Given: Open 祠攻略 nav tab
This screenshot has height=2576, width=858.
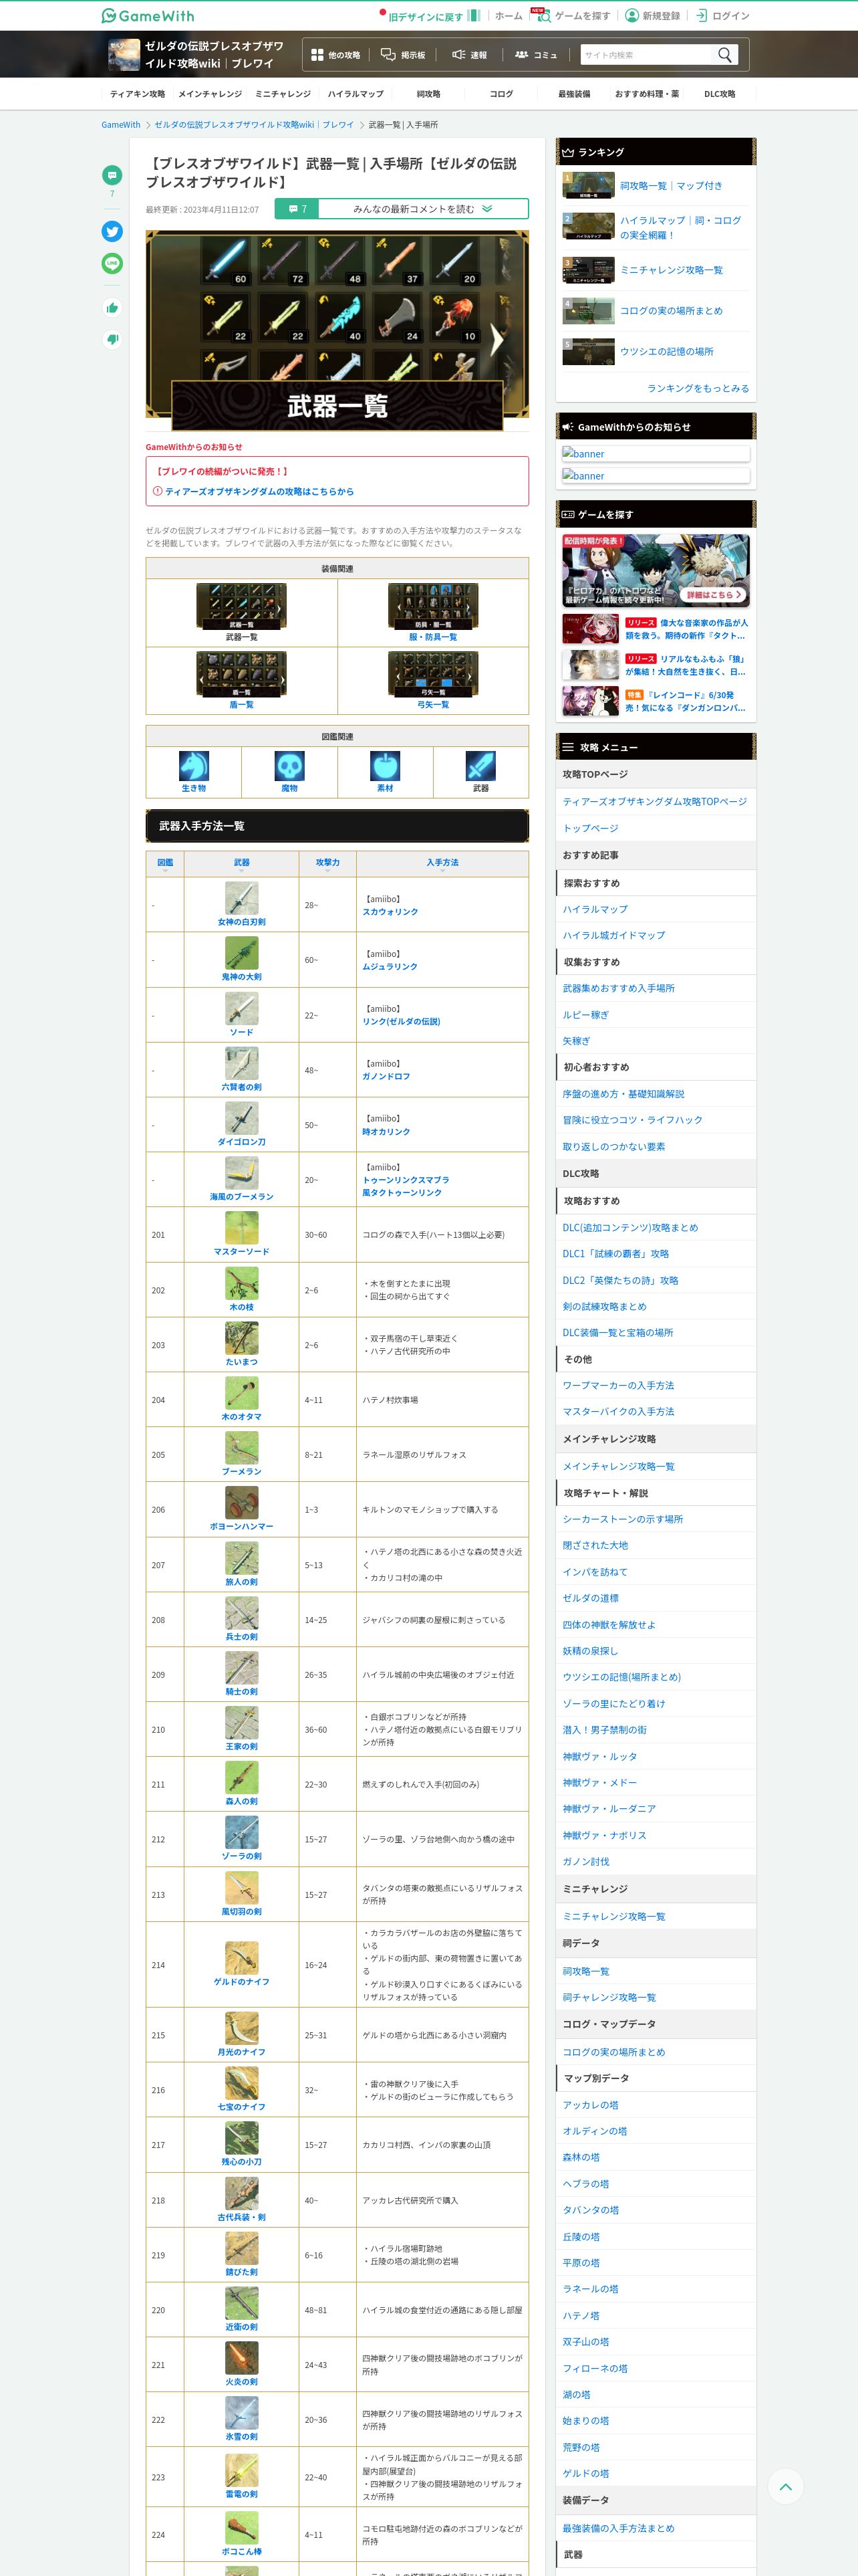Looking at the screenshot, I should pos(428,94).
